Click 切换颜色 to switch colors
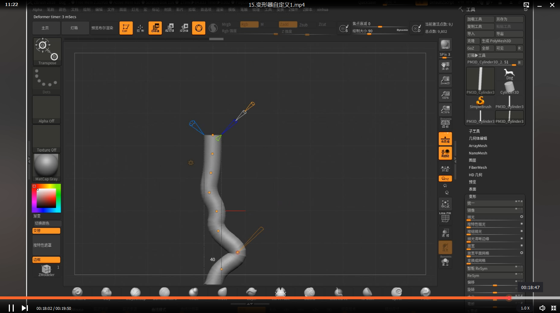Image resolution: width=560 pixels, height=313 pixels. (47, 223)
